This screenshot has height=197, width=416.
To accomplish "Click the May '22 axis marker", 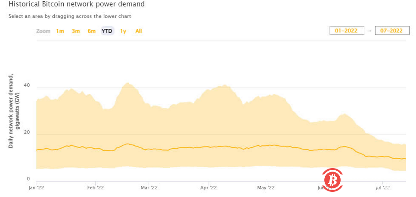I will [x=266, y=188].
